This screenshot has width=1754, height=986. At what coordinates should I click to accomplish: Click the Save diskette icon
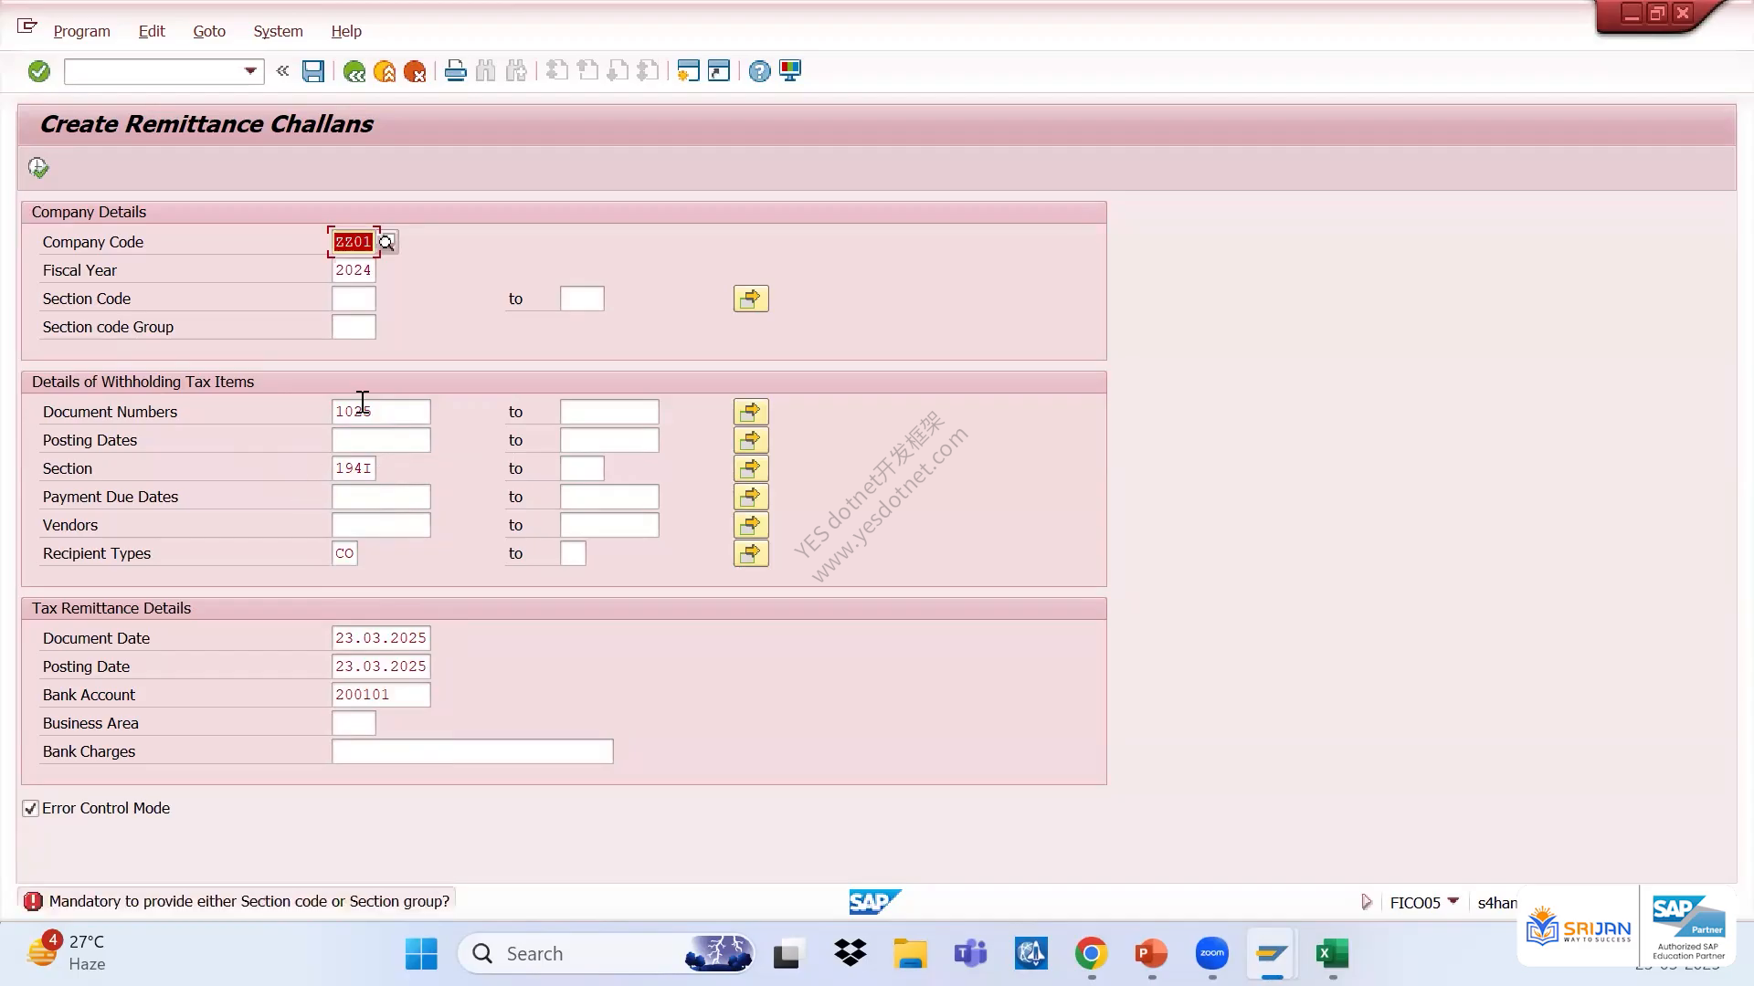click(313, 71)
